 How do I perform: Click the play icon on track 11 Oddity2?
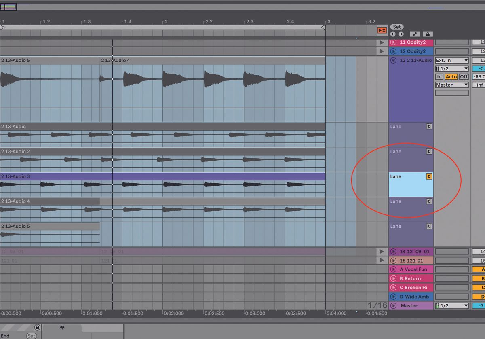(393, 42)
